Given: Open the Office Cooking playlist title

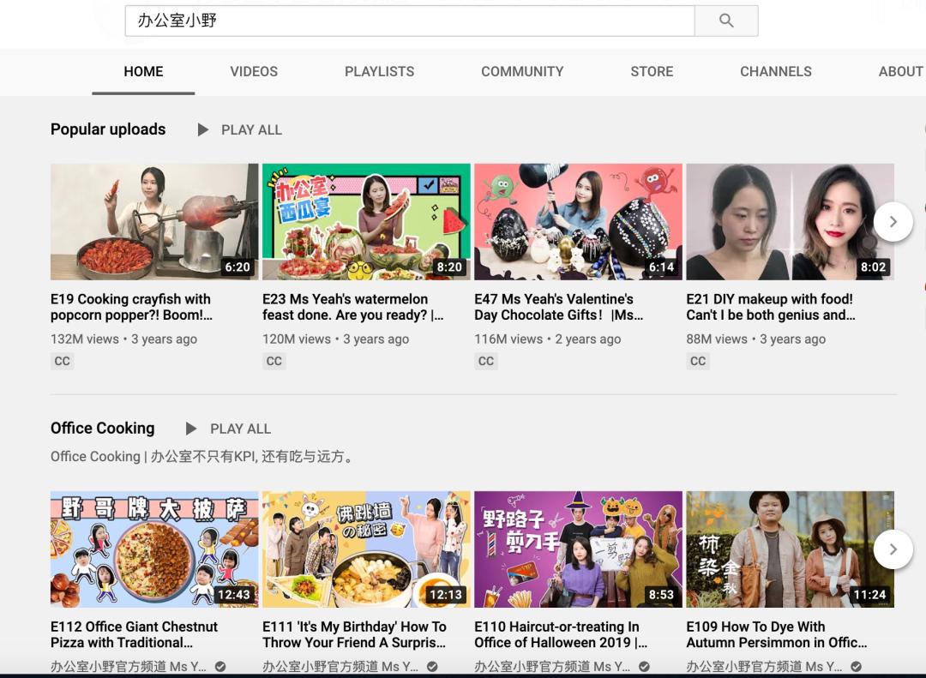Looking at the screenshot, I should pyautogui.click(x=103, y=429).
